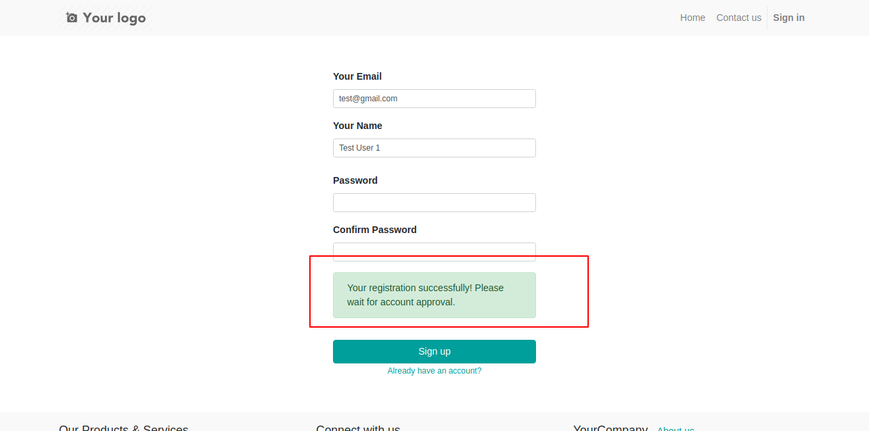Follow the "Already have an account?" link
The width and height of the screenshot is (869, 431).
click(x=435, y=371)
